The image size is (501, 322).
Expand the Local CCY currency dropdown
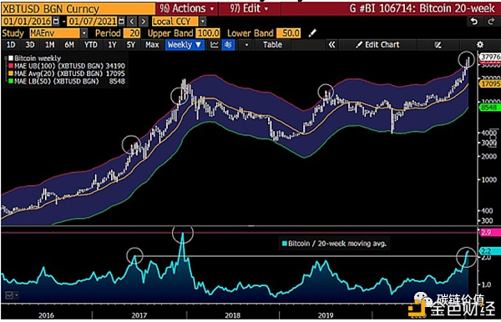click(203, 22)
